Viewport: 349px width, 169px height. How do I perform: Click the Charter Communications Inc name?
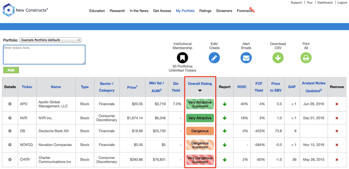pyautogui.click(x=55, y=160)
